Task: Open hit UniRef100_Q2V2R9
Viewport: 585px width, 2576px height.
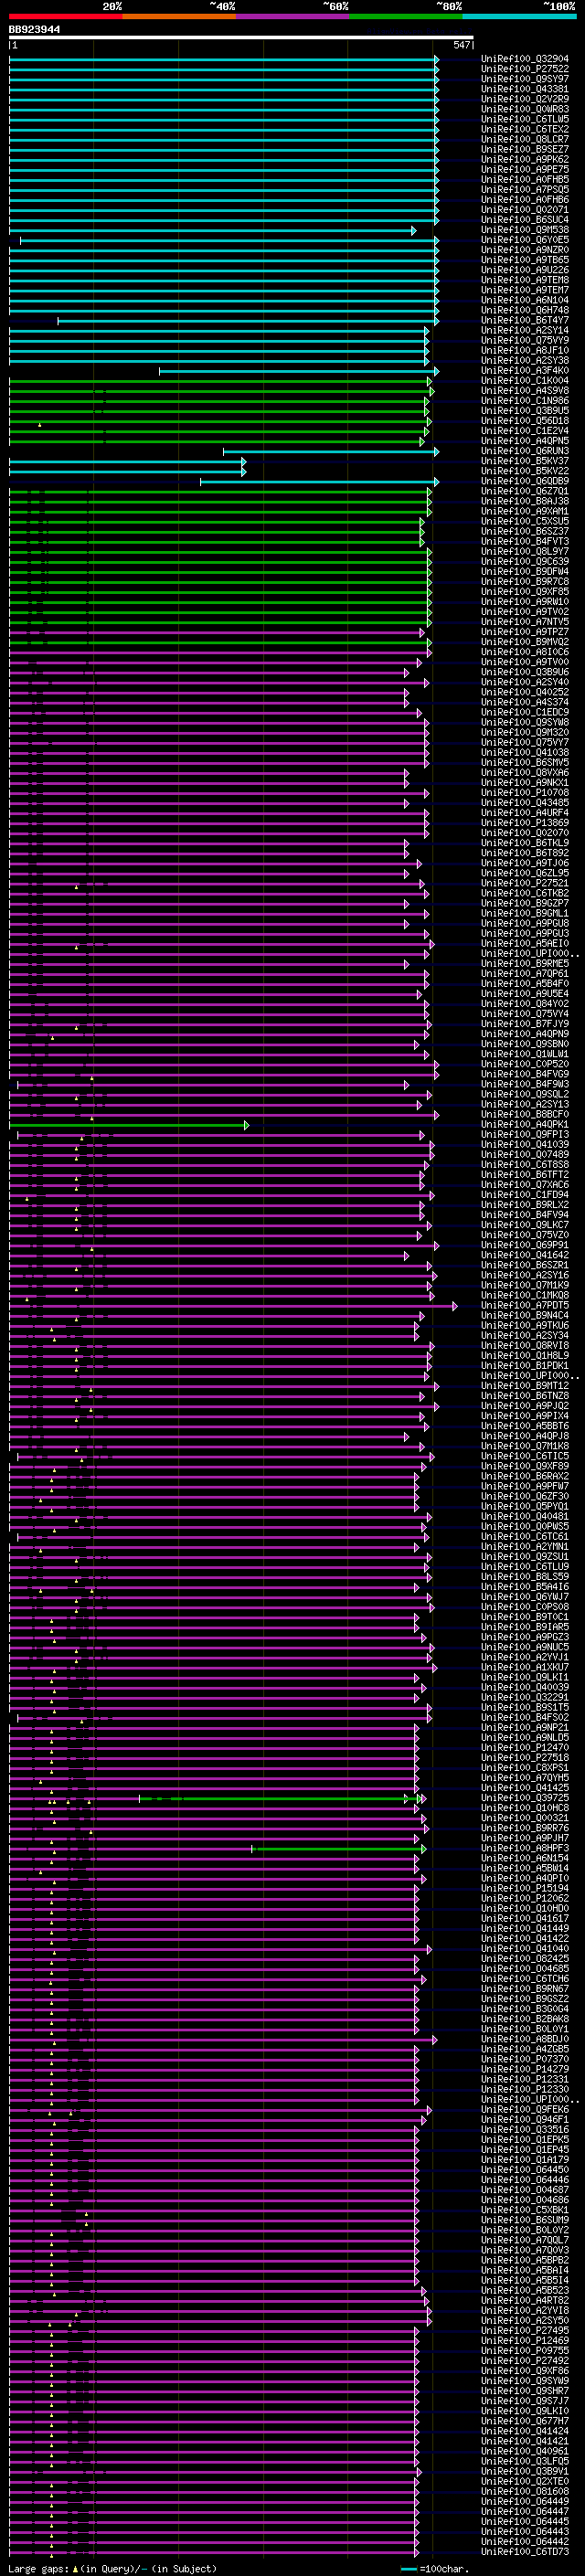Action: (x=524, y=99)
